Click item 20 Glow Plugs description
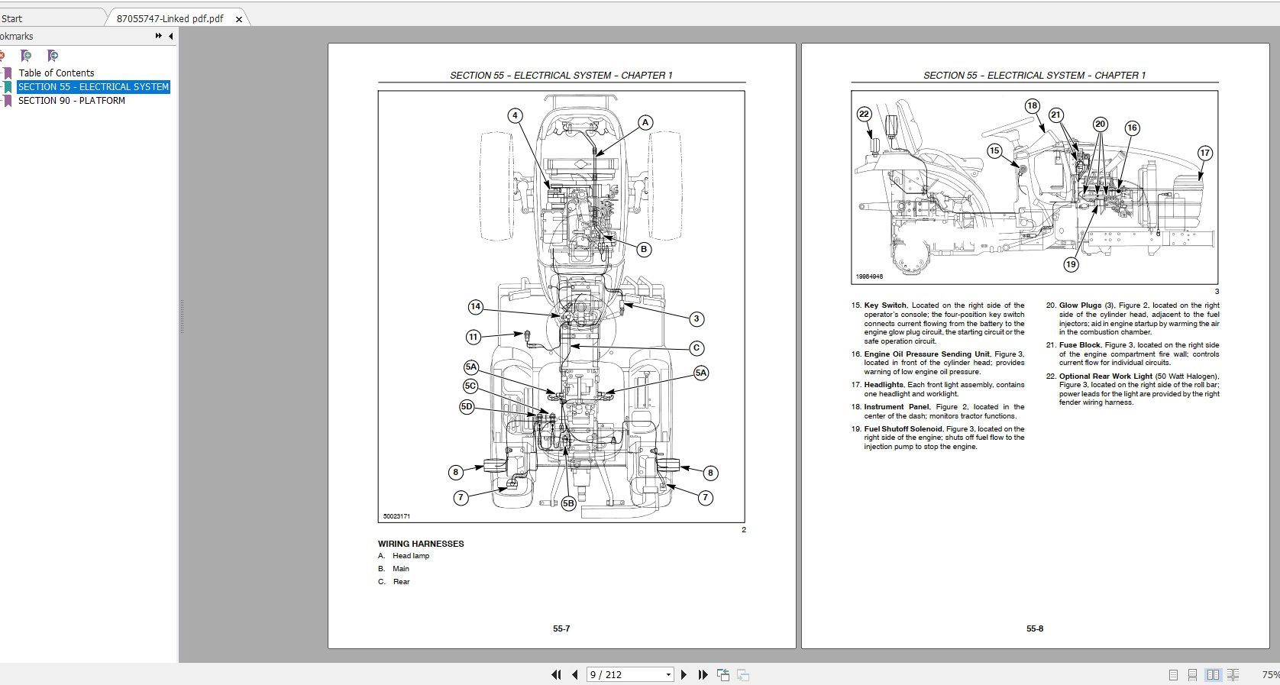1280x685 pixels. pos(1133,318)
